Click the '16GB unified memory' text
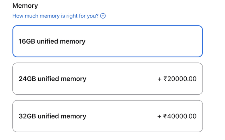 coord(52,41)
